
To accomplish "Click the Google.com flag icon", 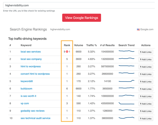I will pyautogui.click(x=138, y=29).
